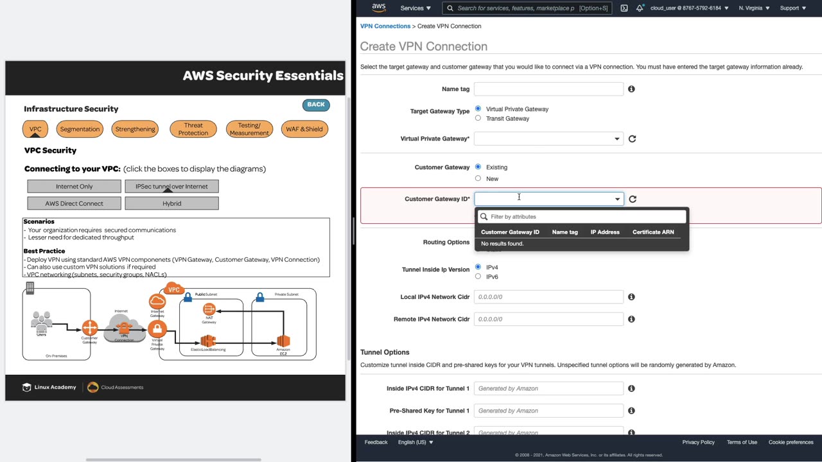822x462 pixels.
Task: Switch to the Strengthening slide tab
Action: (x=136, y=129)
